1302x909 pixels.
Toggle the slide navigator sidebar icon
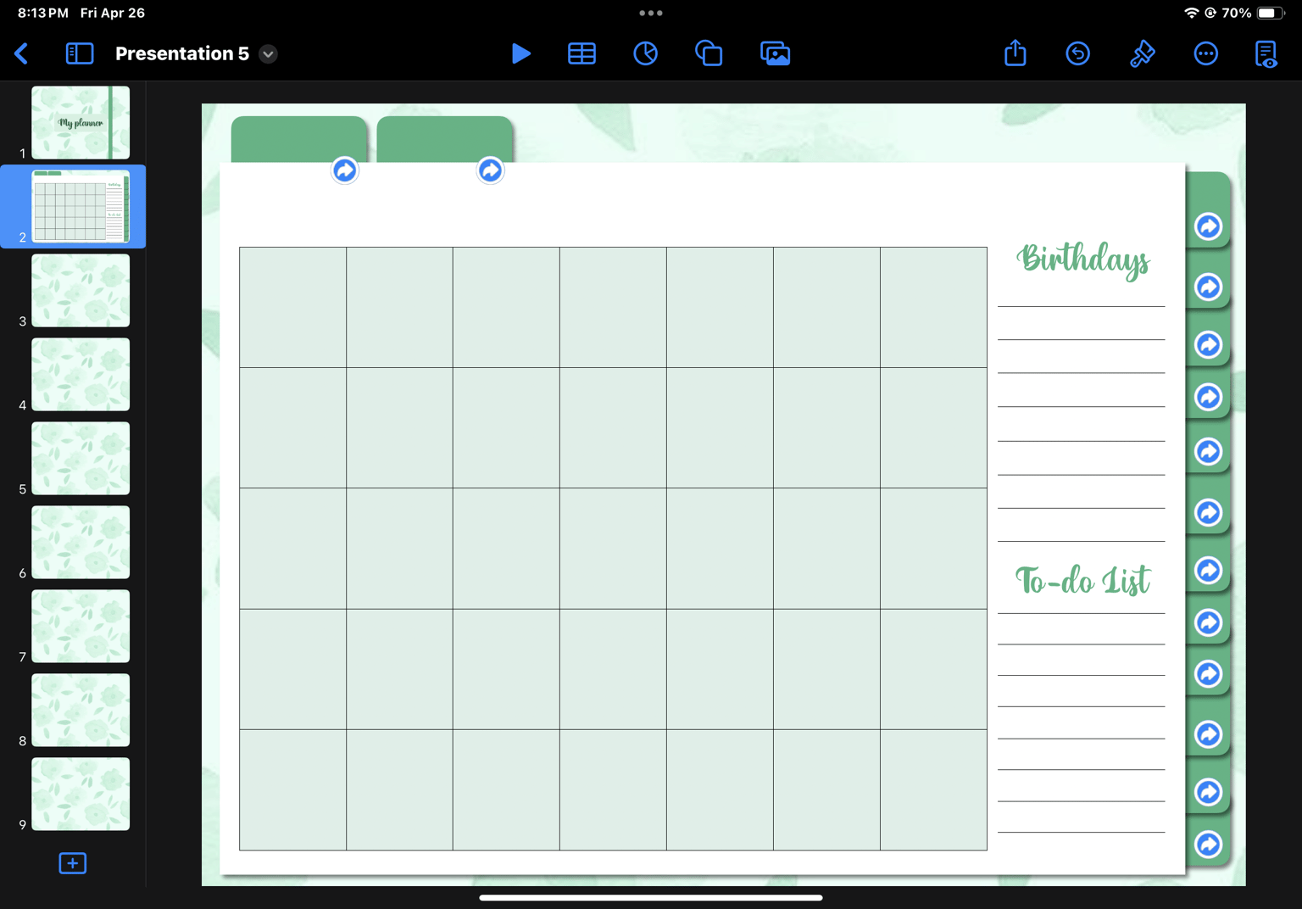pyautogui.click(x=80, y=54)
